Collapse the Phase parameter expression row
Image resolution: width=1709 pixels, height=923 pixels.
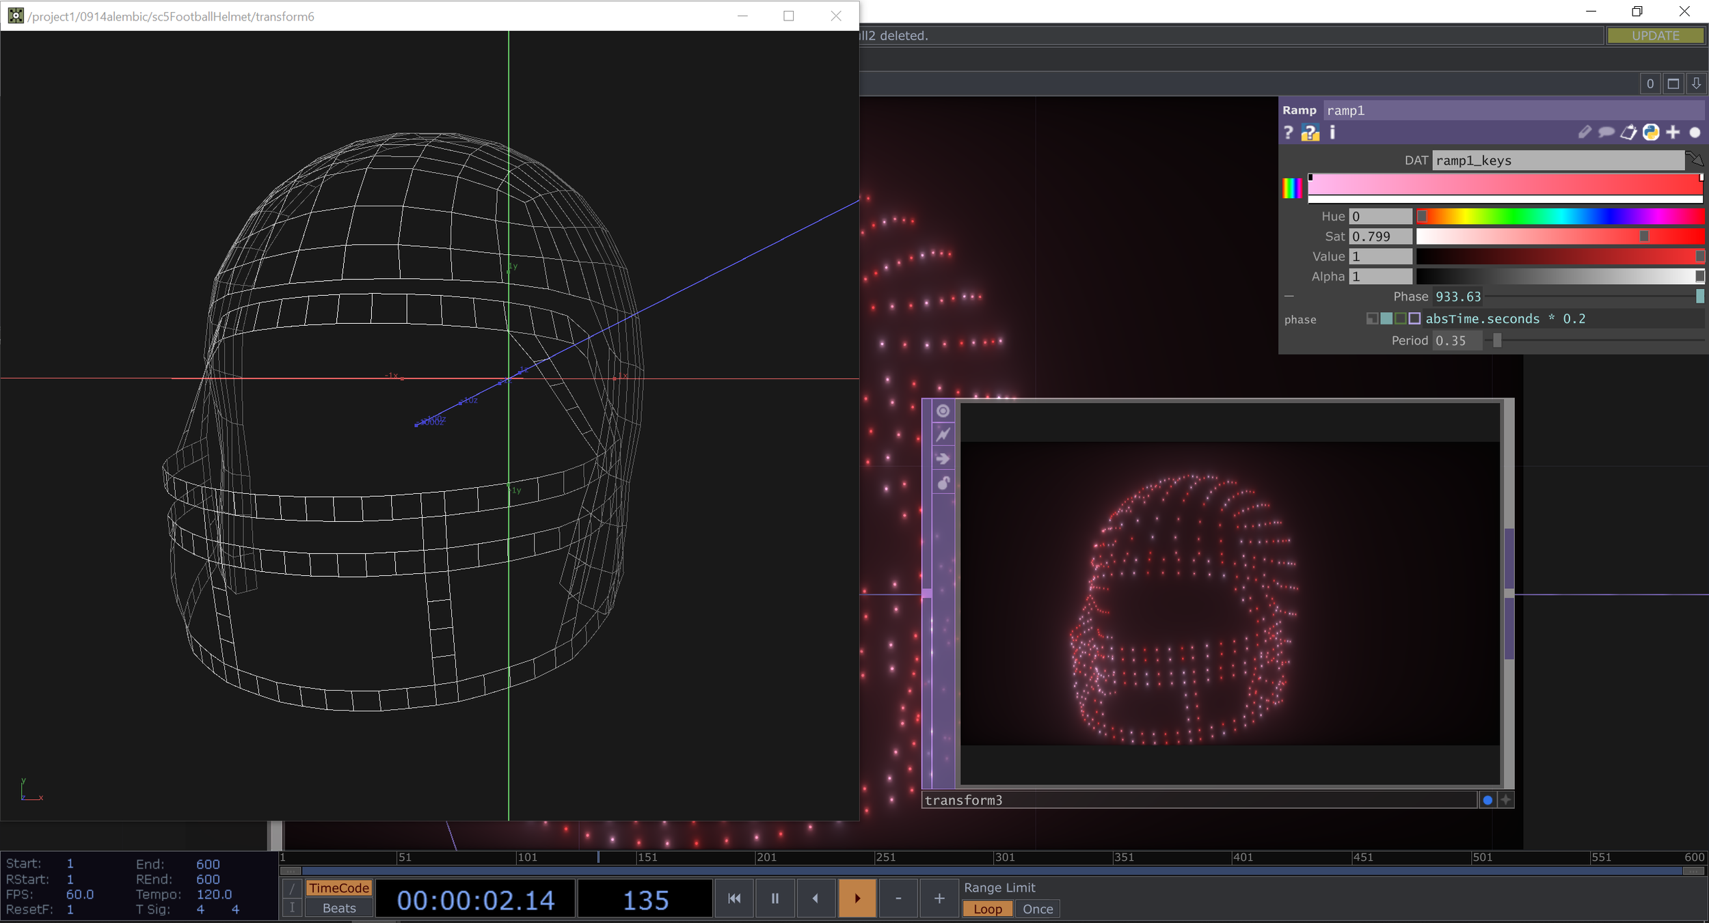pos(1289,297)
